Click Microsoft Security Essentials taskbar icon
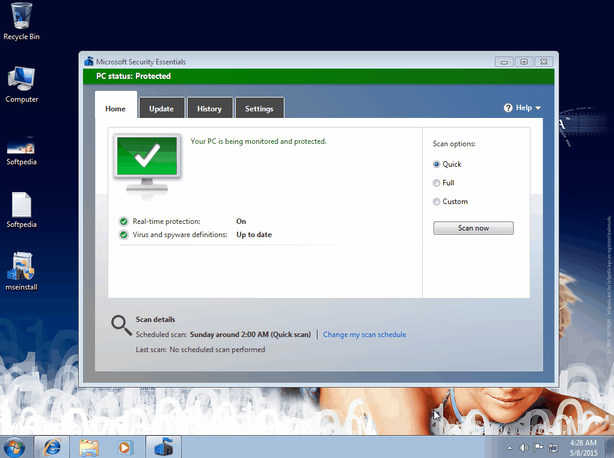This screenshot has height=458, width=614. 164,447
